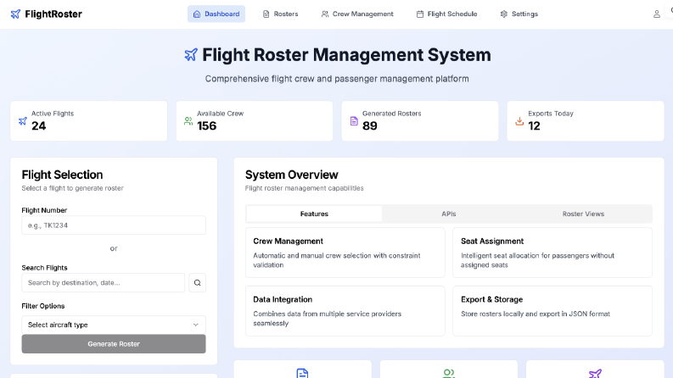Focus the Flight Number input field
Image resolution: width=673 pixels, height=378 pixels.
point(114,225)
